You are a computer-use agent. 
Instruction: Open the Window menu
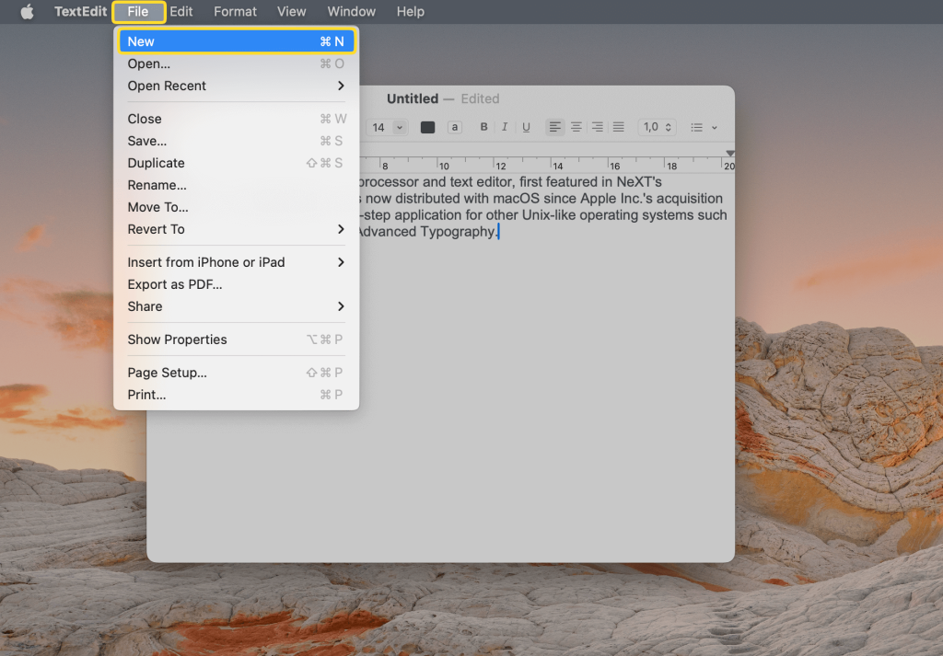(351, 11)
